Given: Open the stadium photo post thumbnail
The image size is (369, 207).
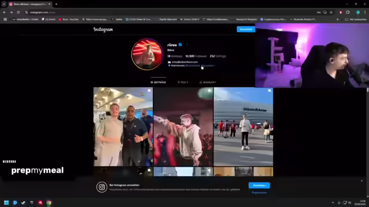Looking at the screenshot, I should coord(243,126).
